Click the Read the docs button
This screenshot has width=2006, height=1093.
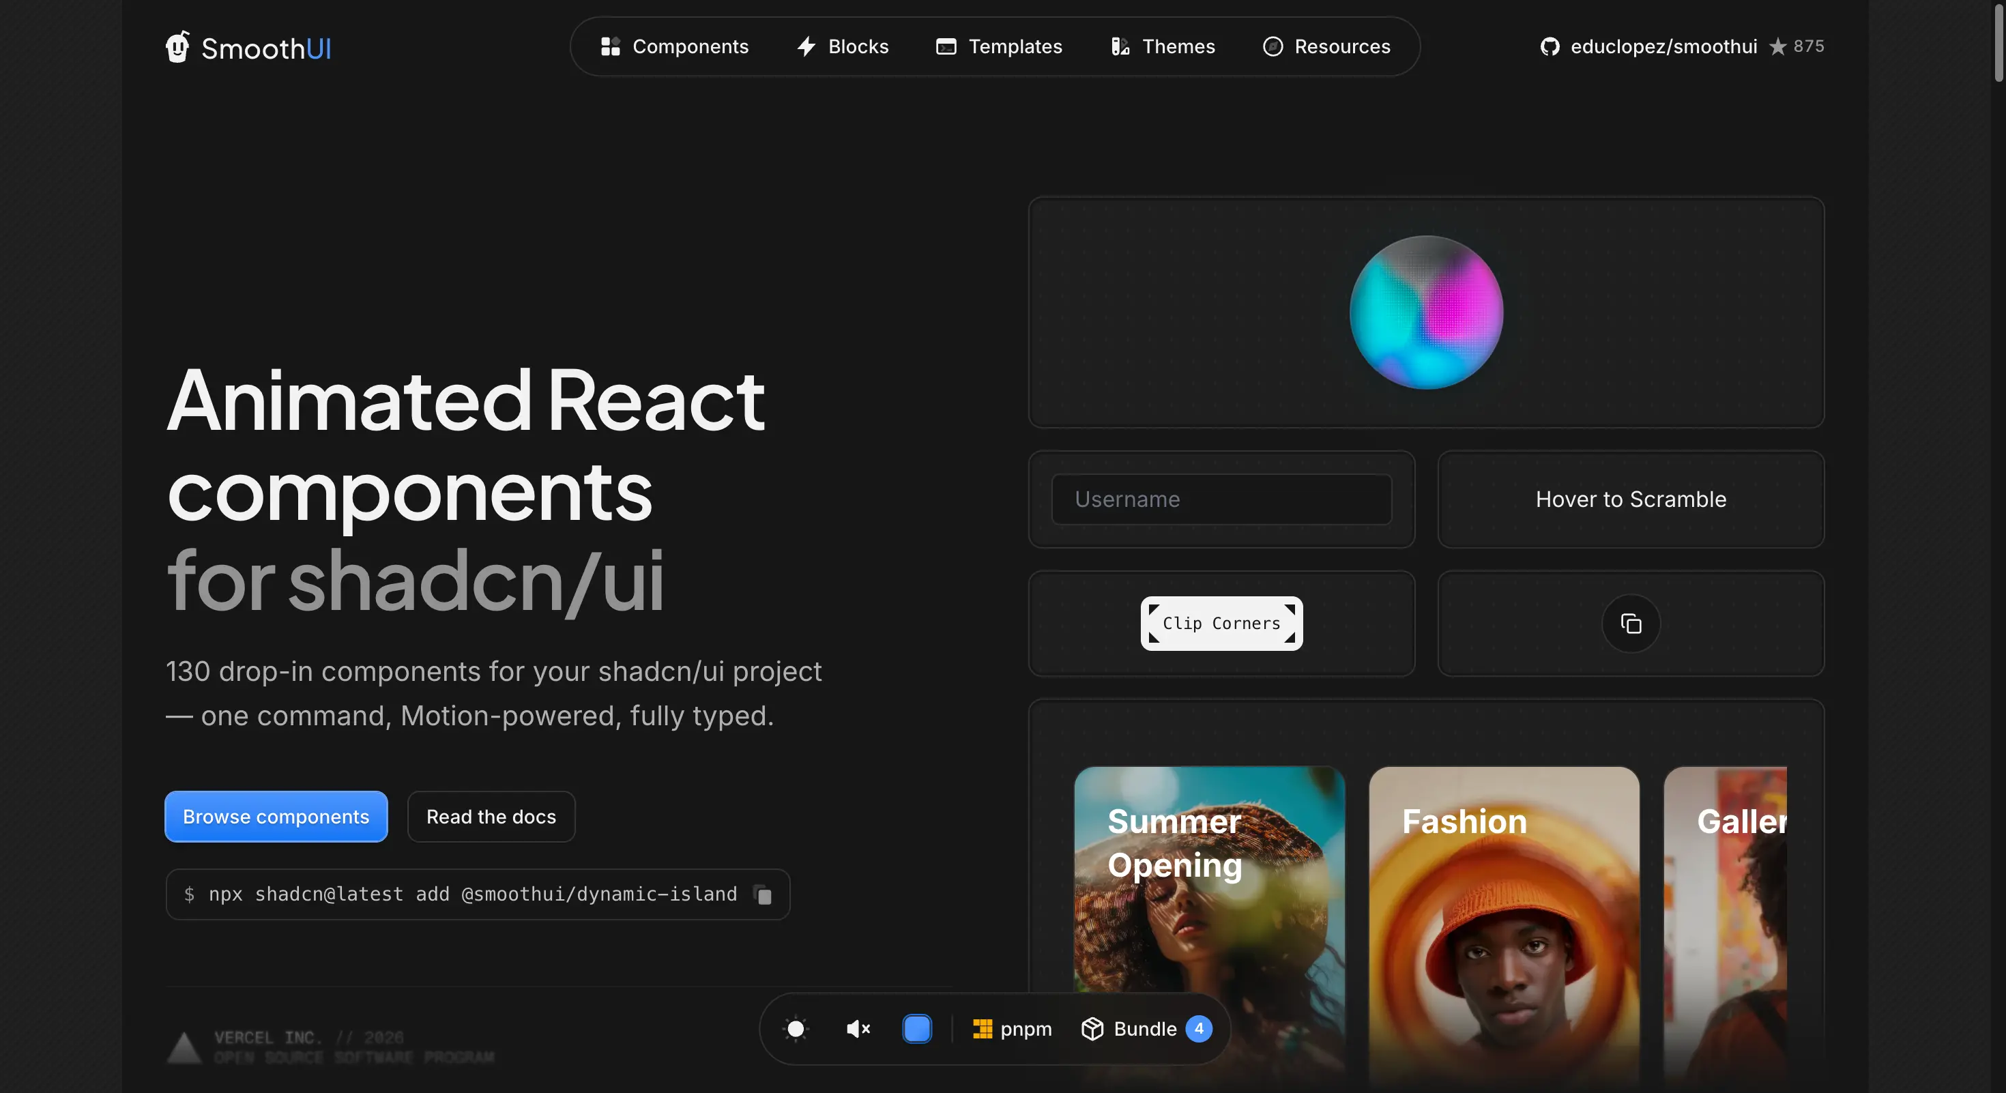(491, 817)
